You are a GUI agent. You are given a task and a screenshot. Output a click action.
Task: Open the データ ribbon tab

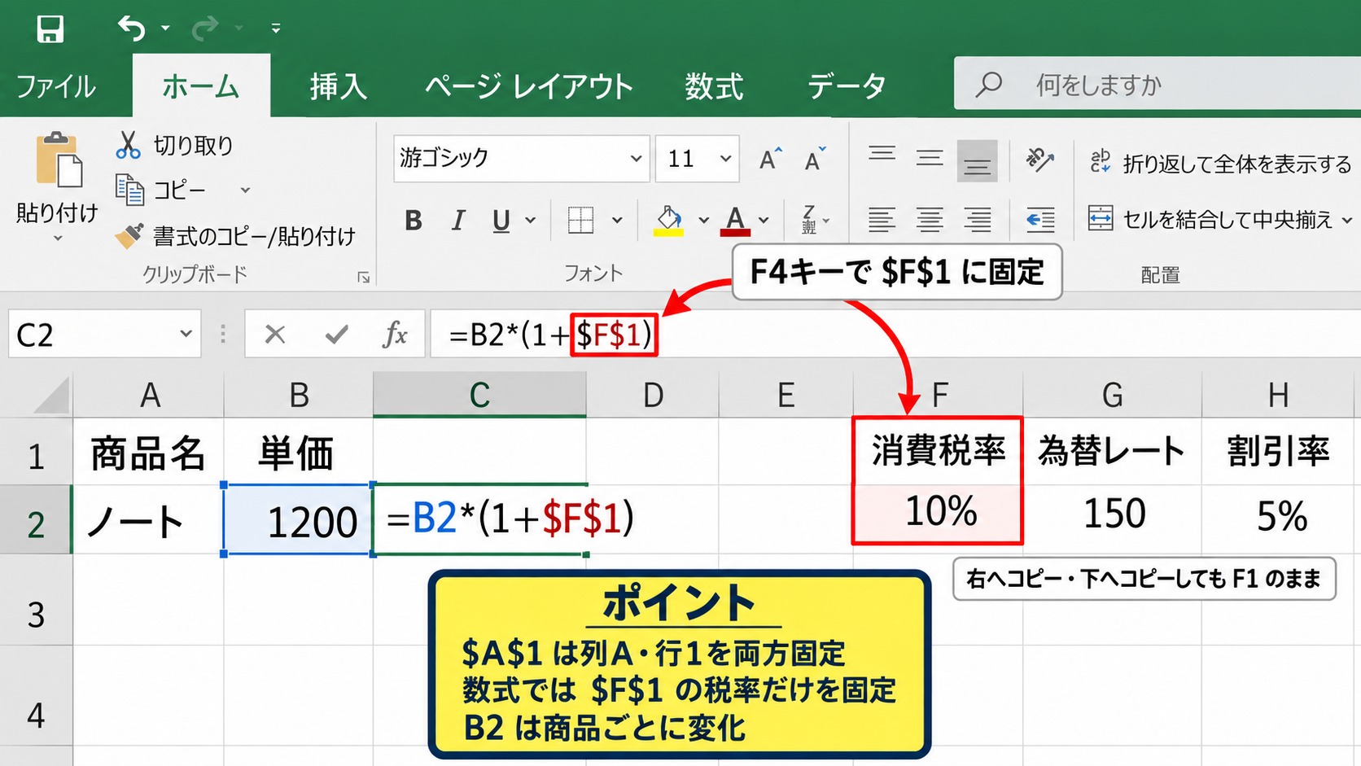[x=847, y=86]
